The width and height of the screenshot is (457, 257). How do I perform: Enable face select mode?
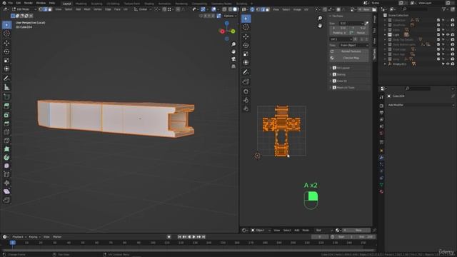[x=49, y=9]
